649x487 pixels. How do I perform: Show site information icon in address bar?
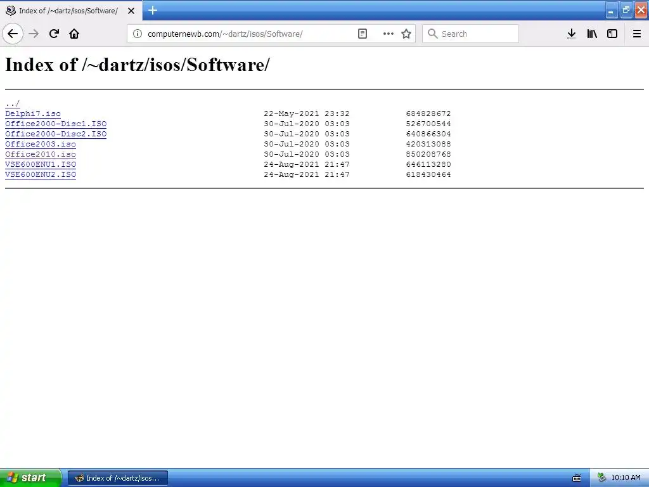pyautogui.click(x=138, y=34)
